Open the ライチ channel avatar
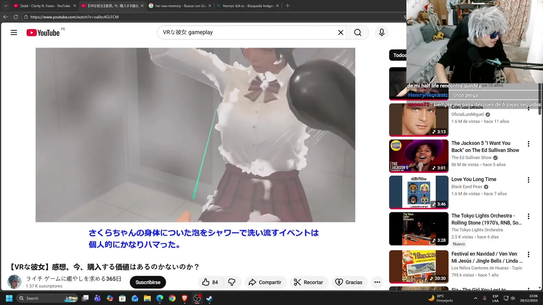Viewport: 543px width, 305px height. (x=14, y=282)
